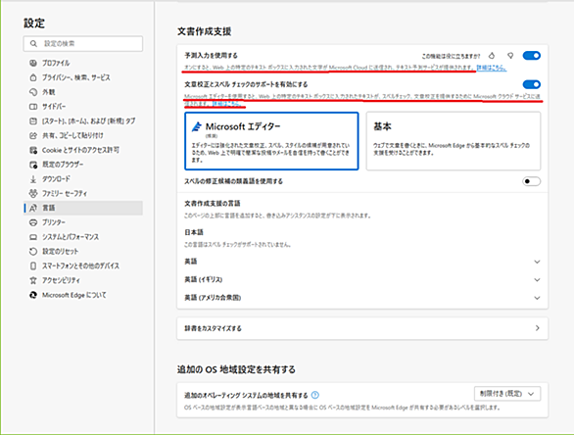The height and width of the screenshot is (435, 574).
Task: Expand the 英語 (アメリカ合衆国) row chevron
Action: [x=537, y=298]
